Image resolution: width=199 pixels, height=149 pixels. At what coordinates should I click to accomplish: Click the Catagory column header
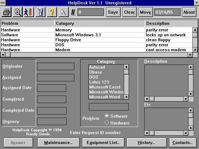100,23
